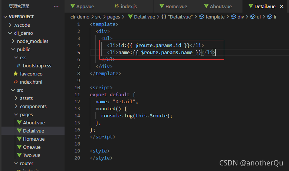Viewport: 289px width, 171px height.
Task: Select Detail.vue in explorer tree
Action: click(33, 131)
